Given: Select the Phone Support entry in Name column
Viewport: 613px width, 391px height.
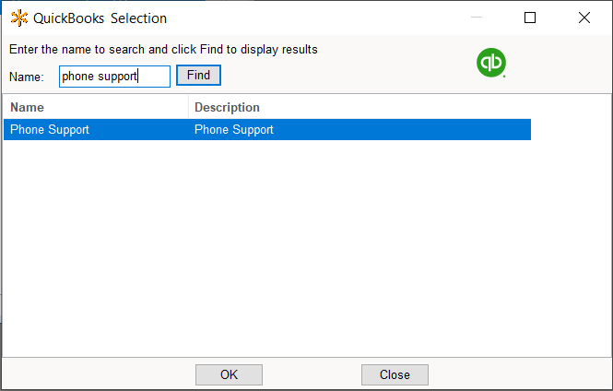Looking at the screenshot, I should 50,130.
